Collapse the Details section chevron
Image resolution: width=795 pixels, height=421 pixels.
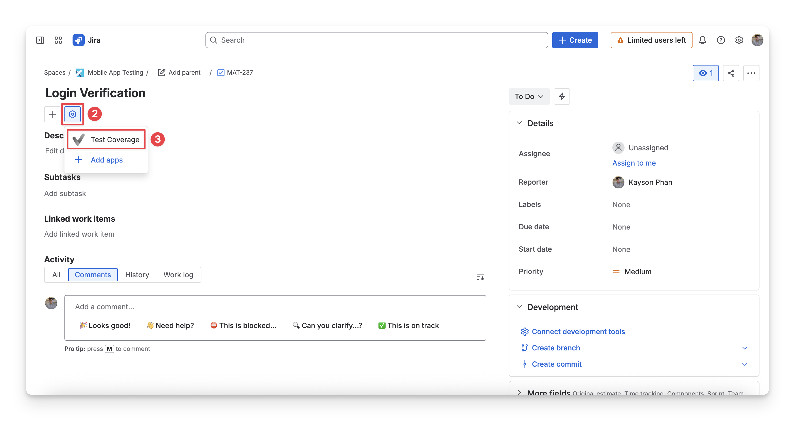[x=520, y=123]
